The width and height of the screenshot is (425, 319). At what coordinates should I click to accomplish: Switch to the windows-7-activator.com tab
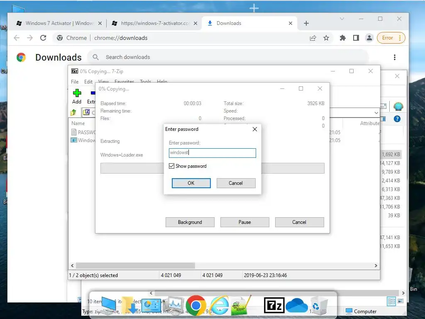click(x=154, y=23)
